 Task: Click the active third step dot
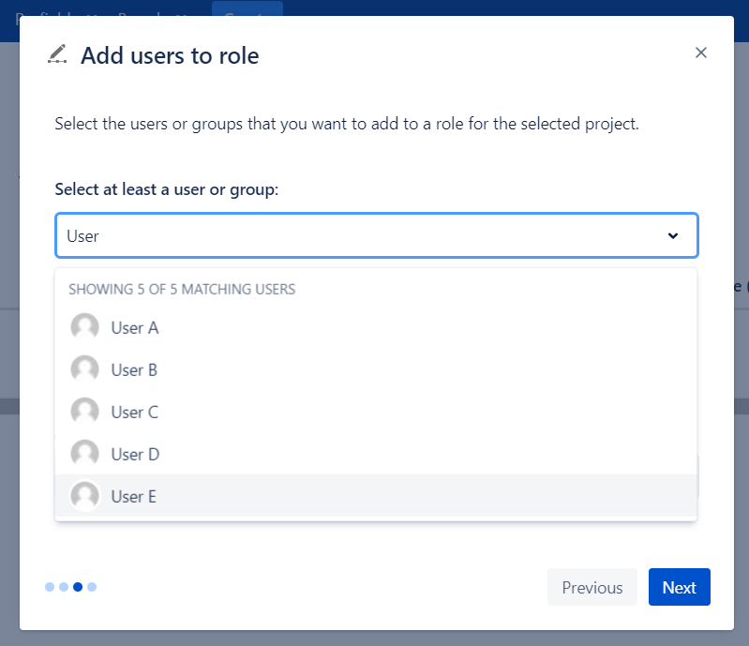point(78,587)
